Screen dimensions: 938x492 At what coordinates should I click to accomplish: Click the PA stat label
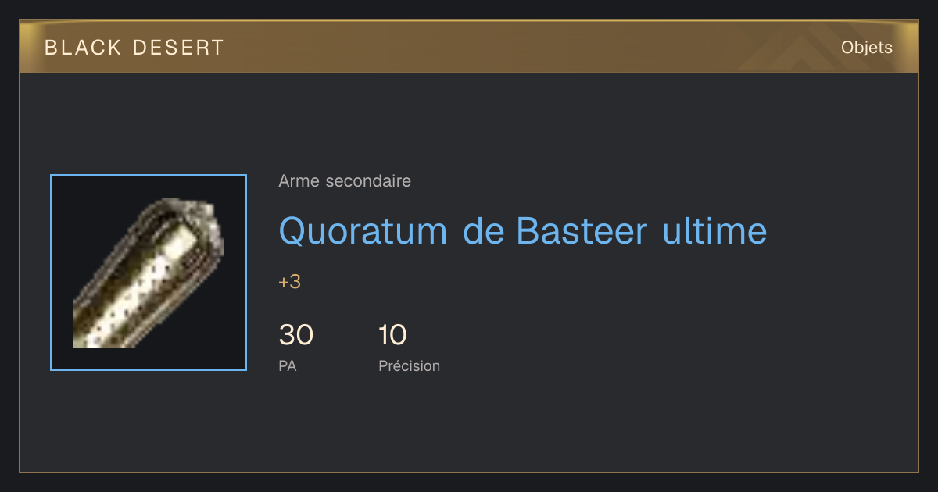click(x=288, y=365)
